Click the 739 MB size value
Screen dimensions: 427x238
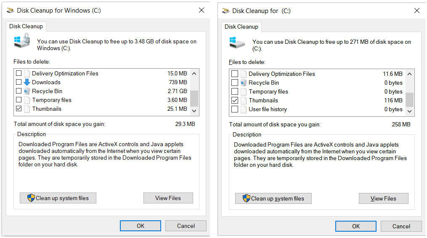[178, 82]
